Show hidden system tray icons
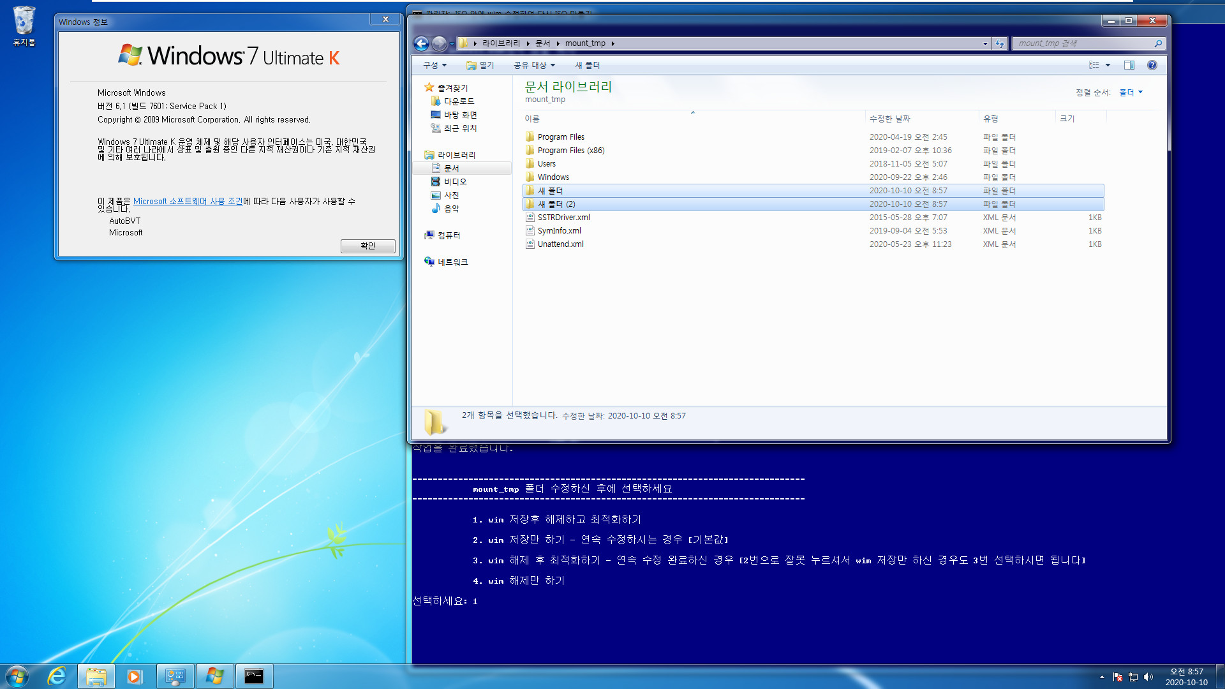Image resolution: width=1225 pixels, height=689 pixels. coord(1102,677)
